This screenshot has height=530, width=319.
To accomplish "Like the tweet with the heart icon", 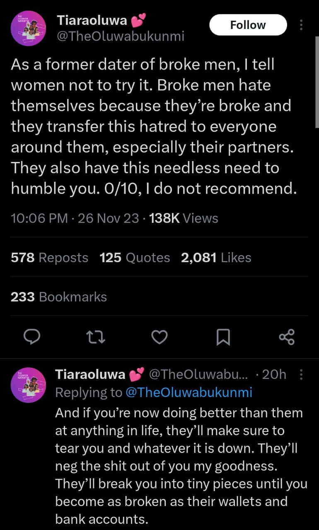I will click(159, 337).
